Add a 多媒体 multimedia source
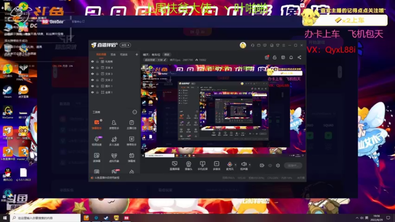The image size is (395, 222). click(217, 166)
